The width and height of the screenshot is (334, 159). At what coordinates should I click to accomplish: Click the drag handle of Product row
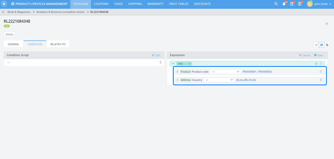coord(177,71)
